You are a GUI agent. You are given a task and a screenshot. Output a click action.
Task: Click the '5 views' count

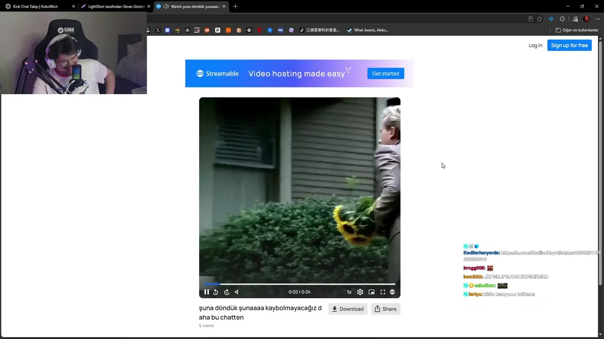[206, 325]
